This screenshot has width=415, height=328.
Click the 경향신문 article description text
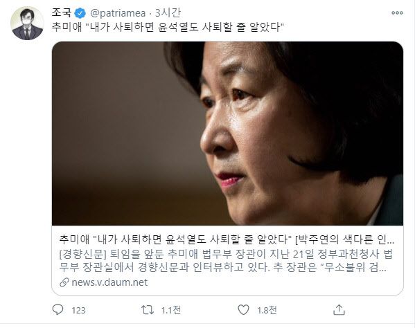(x=226, y=261)
